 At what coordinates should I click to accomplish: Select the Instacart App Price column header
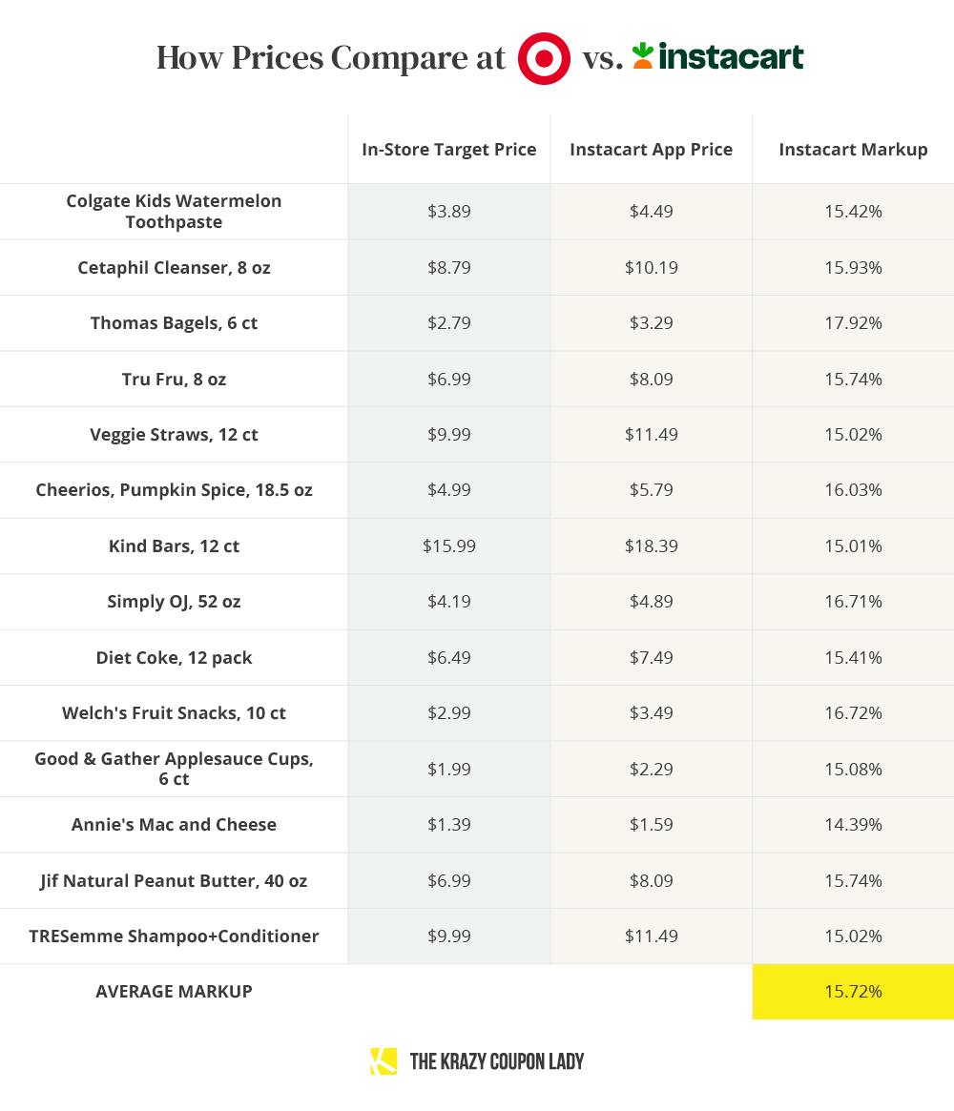(651, 150)
